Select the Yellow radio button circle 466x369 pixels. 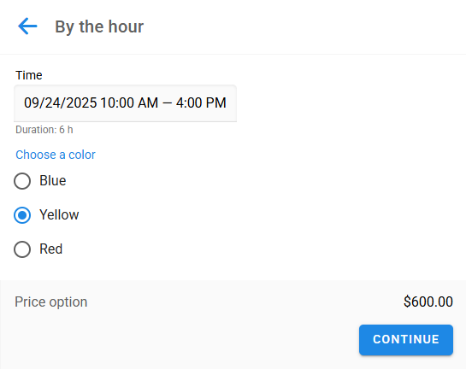(x=22, y=215)
